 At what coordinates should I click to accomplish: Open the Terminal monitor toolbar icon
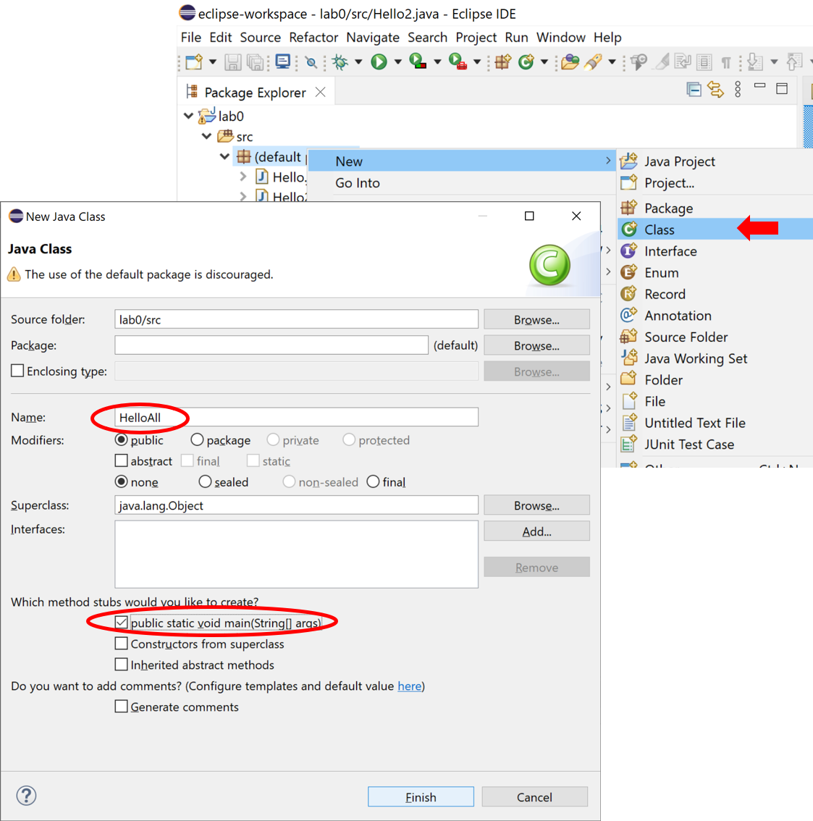(x=282, y=62)
